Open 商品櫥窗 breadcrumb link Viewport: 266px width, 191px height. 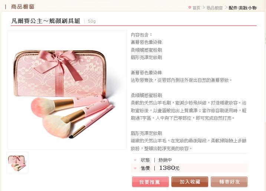[214, 8]
